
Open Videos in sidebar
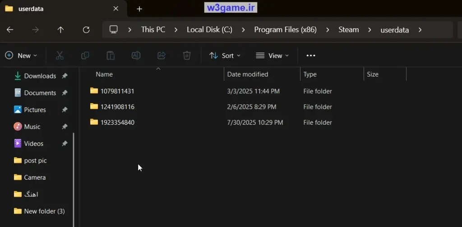point(33,144)
